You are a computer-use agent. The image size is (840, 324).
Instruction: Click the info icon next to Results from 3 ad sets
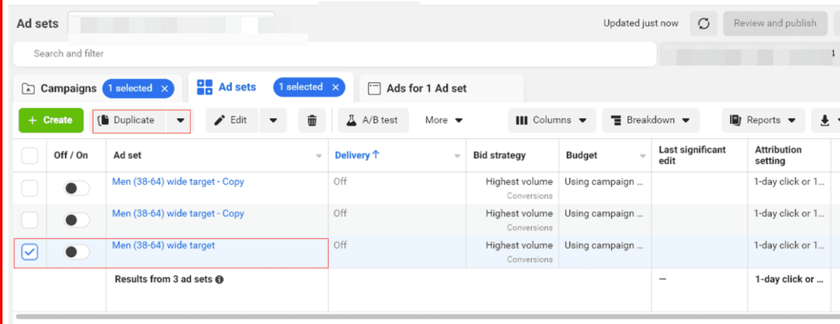[219, 279]
